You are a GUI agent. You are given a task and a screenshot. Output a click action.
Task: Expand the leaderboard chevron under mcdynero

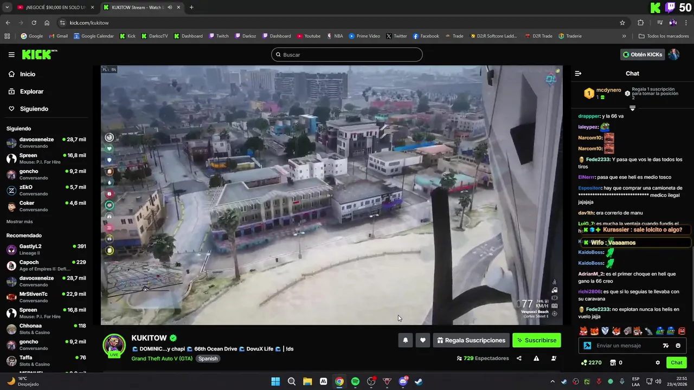coord(632,108)
